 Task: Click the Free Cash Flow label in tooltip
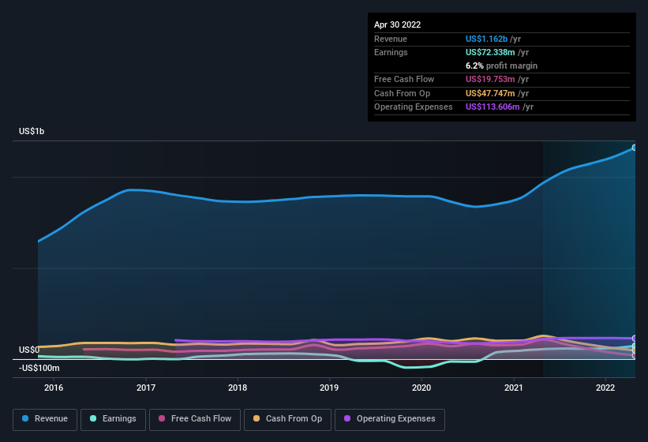point(404,79)
